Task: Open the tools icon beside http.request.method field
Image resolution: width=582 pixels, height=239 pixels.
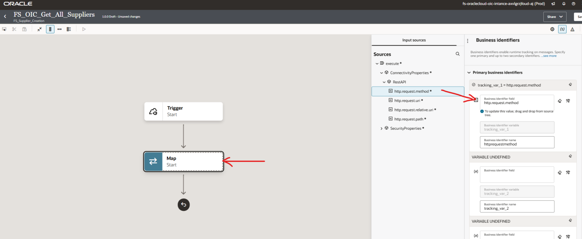Action: pyautogui.click(x=568, y=101)
